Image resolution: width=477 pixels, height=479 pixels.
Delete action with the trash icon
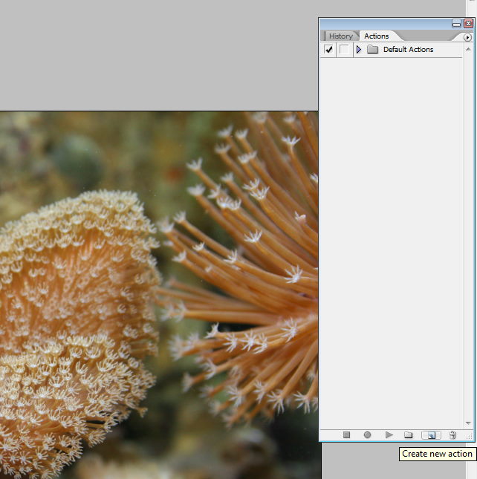click(x=452, y=435)
